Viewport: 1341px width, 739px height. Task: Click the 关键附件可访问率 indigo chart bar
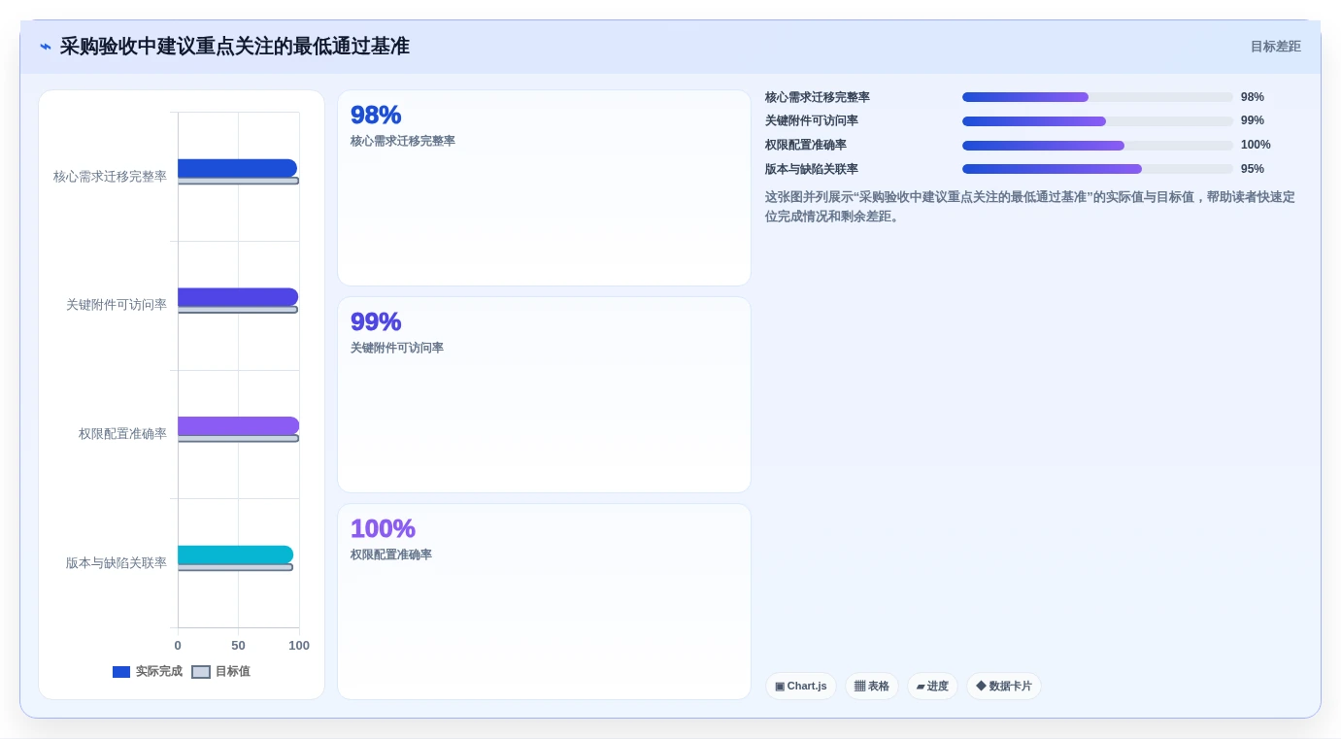click(x=238, y=297)
